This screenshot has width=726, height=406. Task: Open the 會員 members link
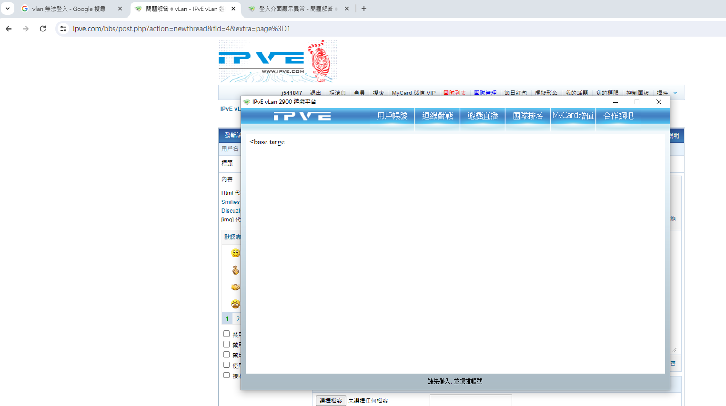tap(359, 93)
